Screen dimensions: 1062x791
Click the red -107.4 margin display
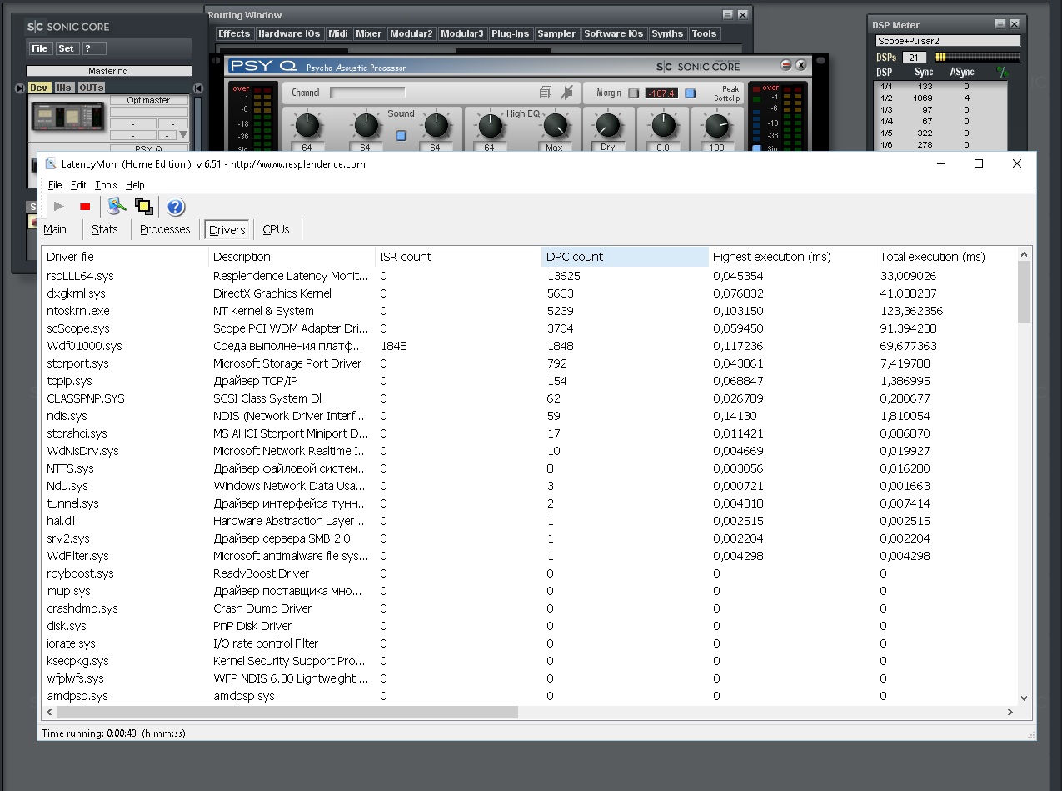coord(661,93)
